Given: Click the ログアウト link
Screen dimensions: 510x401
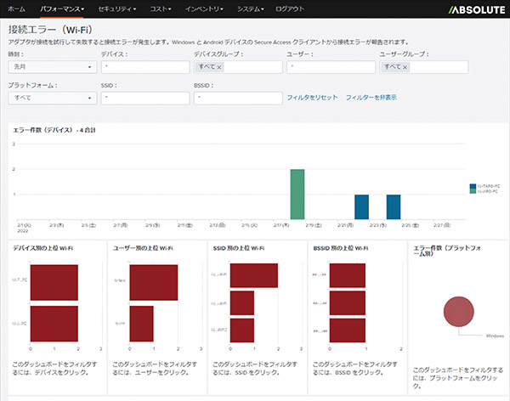Looking at the screenshot, I should tap(291, 8).
